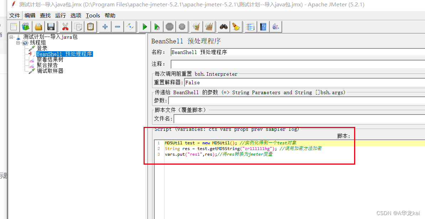
Task: Click the Clear-all broom icon
Action: [x=209, y=26]
